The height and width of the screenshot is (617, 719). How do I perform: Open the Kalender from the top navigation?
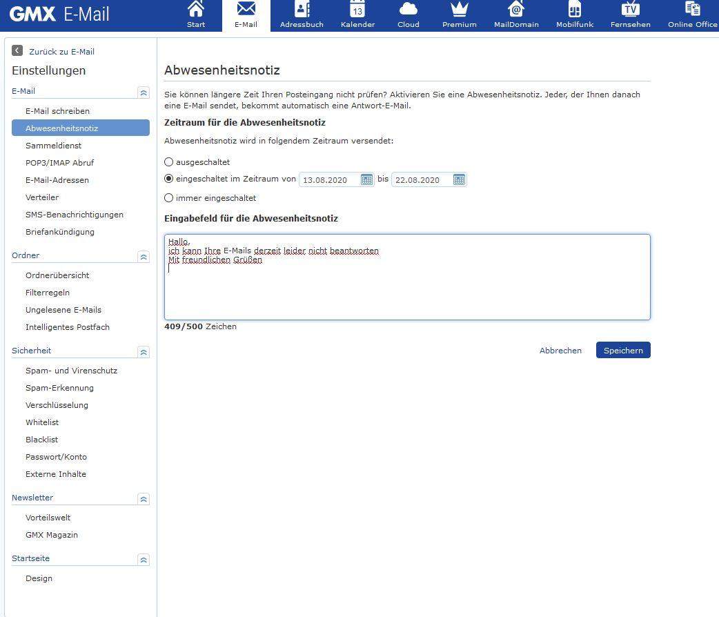pyautogui.click(x=357, y=12)
